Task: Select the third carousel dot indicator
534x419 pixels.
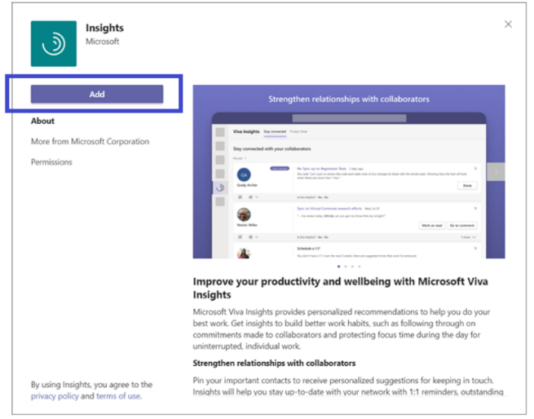Action: click(352, 267)
